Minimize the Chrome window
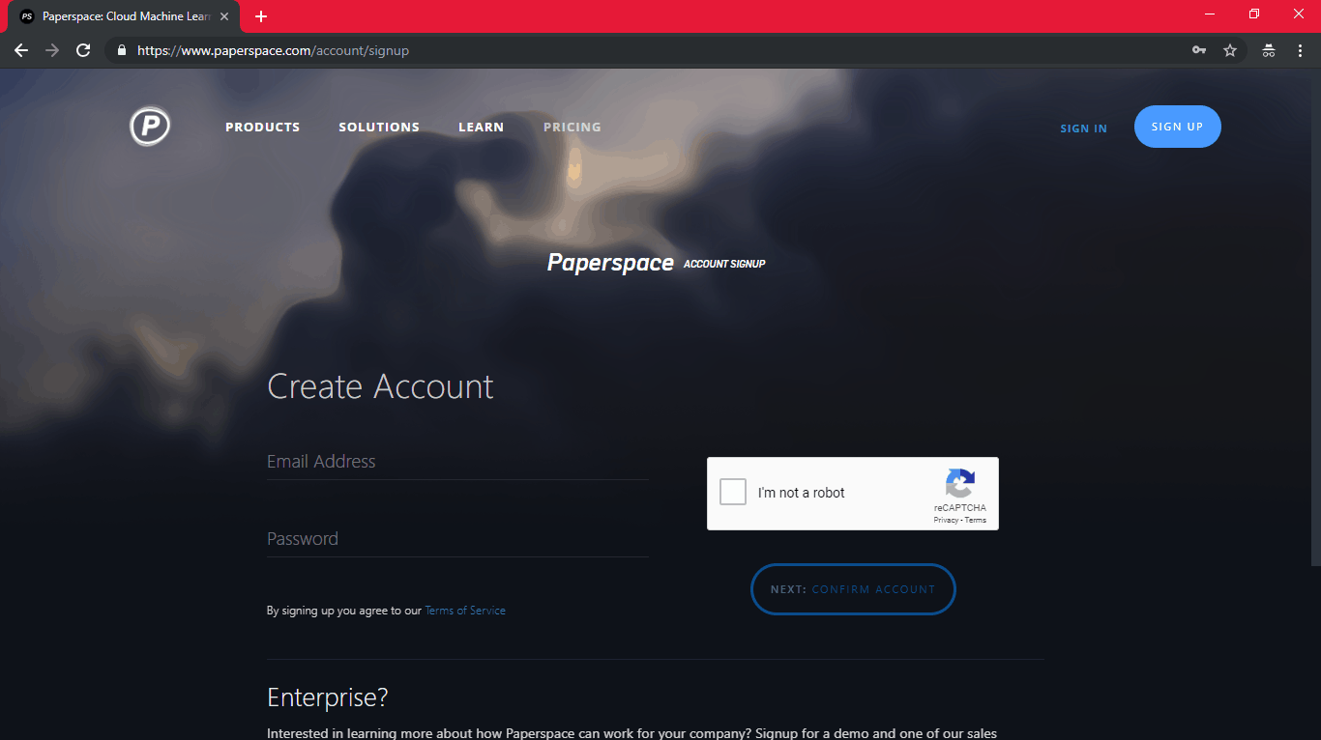Image resolution: width=1321 pixels, height=740 pixels. 1210,14
